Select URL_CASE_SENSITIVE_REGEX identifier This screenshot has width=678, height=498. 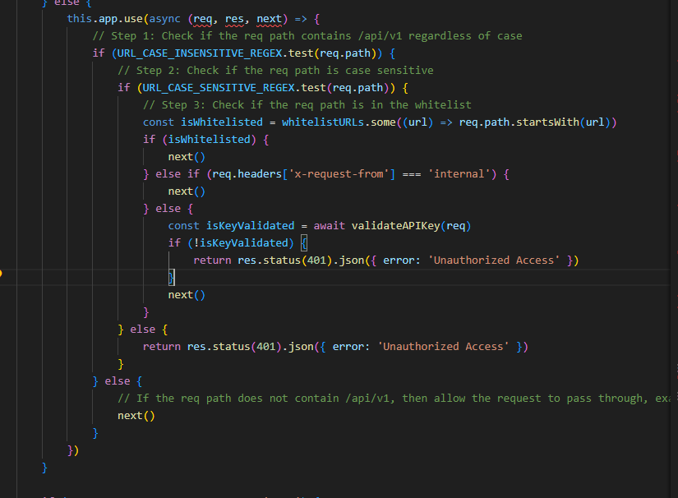(x=219, y=88)
